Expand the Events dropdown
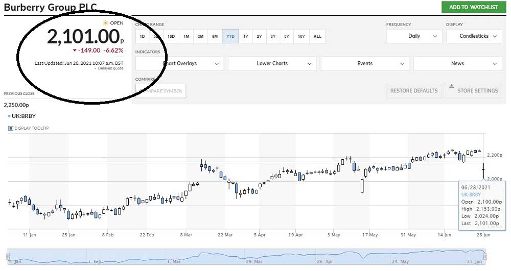This screenshot has height=271, width=511. tap(365, 63)
